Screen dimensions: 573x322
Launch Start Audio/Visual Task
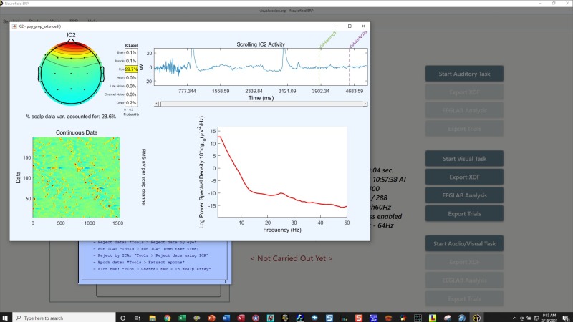coord(464,243)
